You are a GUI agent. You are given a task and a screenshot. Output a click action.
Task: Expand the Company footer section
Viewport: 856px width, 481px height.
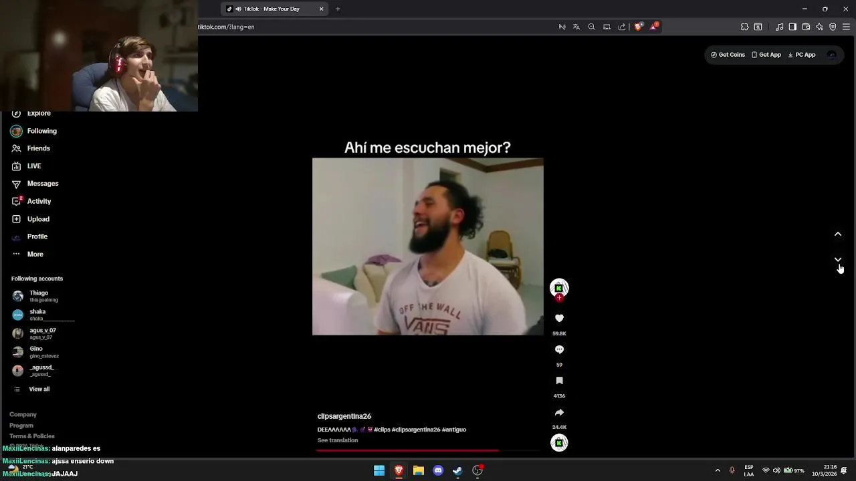(x=23, y=414)
